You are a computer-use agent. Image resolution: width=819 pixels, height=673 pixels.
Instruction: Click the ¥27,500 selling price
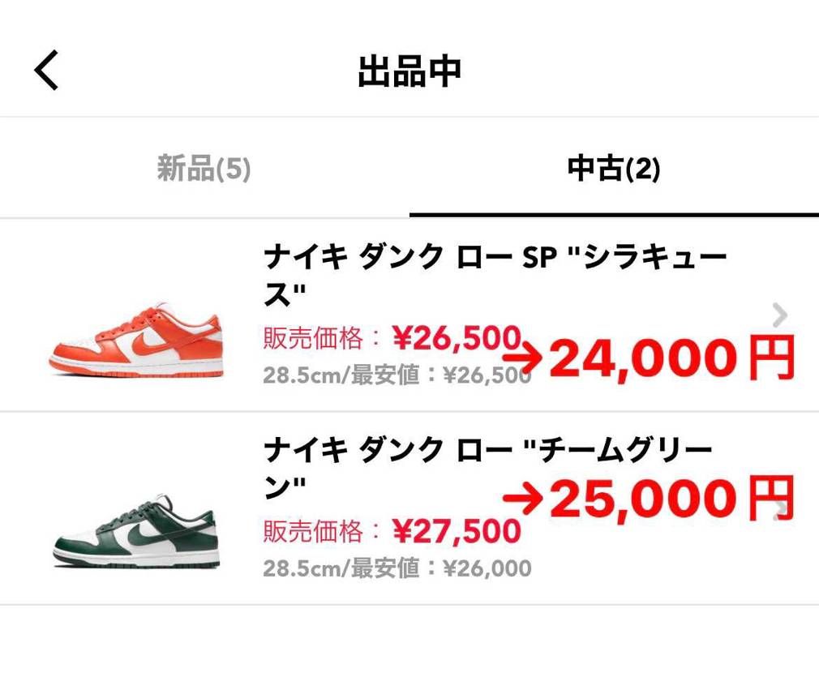[x=456, y=531]
